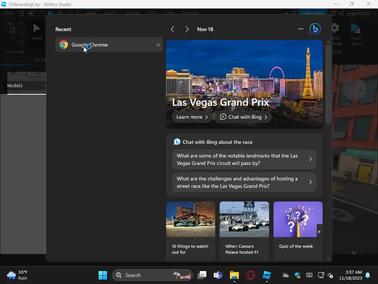
Task: Select the Select tool in Roblox Studio
Action: 37,32
